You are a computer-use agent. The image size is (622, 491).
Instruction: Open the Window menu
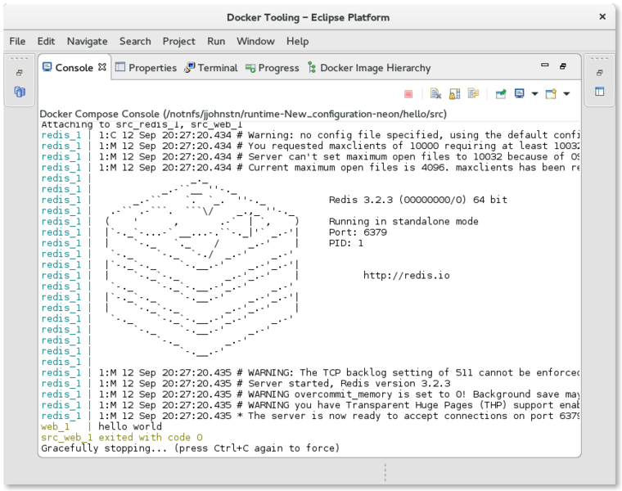click(255, 41)
